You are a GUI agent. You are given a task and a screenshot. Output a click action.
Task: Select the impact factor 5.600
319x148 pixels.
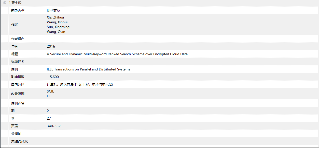pos(54,77)
